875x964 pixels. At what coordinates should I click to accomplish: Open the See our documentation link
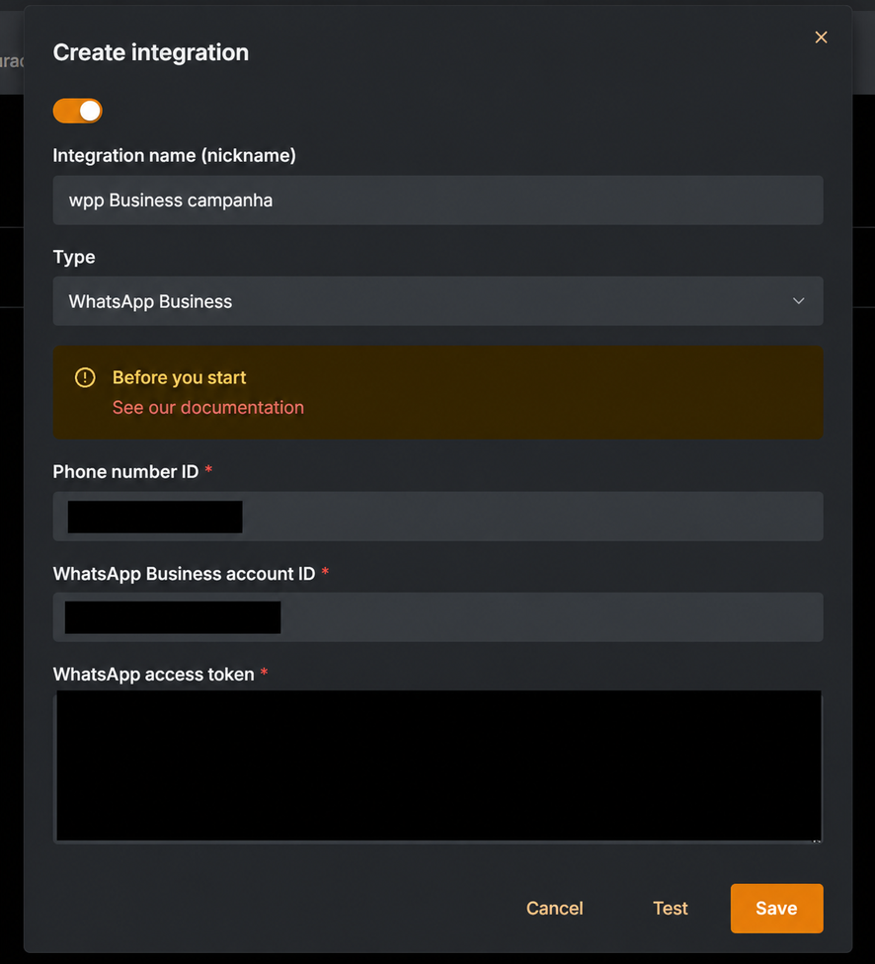coord(207,408)
